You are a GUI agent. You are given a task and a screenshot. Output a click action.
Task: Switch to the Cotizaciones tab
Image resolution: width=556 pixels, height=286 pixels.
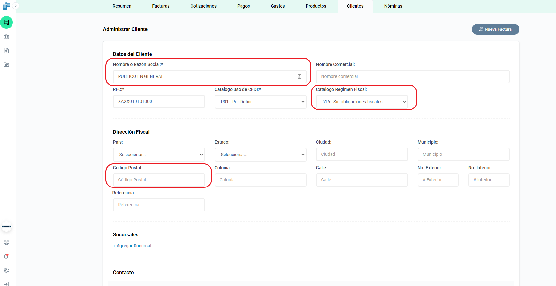(203, 6)
